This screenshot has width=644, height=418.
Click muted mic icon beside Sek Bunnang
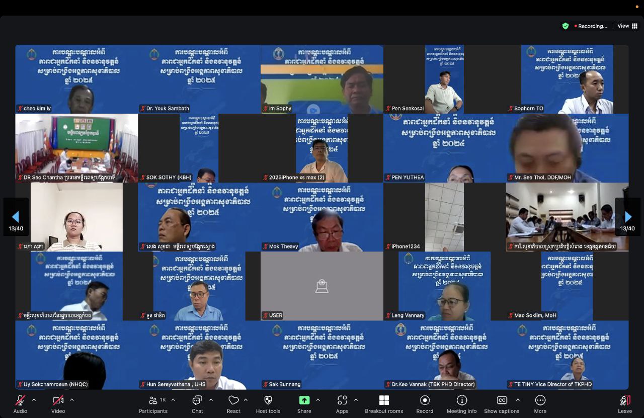pos(265,384)
